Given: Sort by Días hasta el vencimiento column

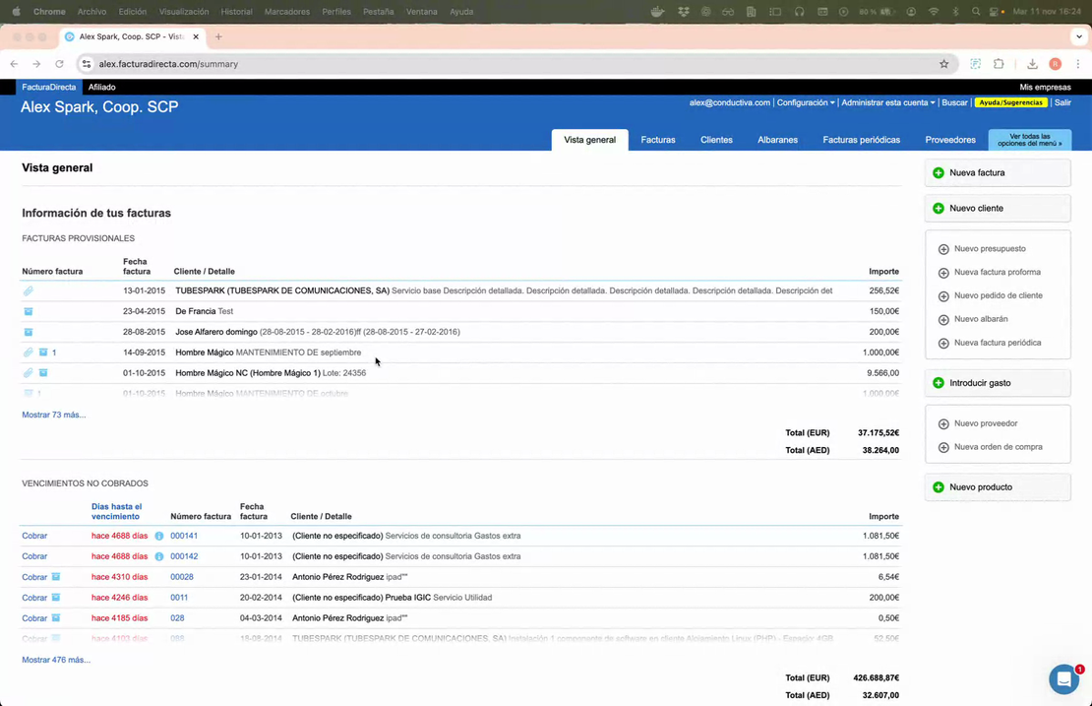Looking at the screenshot, I should pyautogui.click(x=117, y=511).
